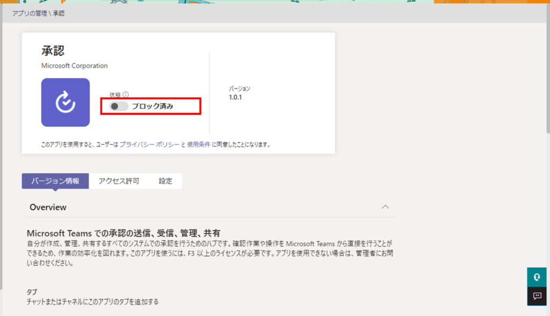Click the Overview section heading
The width and height of the screenshot is (550, 316).
(48, 207)
